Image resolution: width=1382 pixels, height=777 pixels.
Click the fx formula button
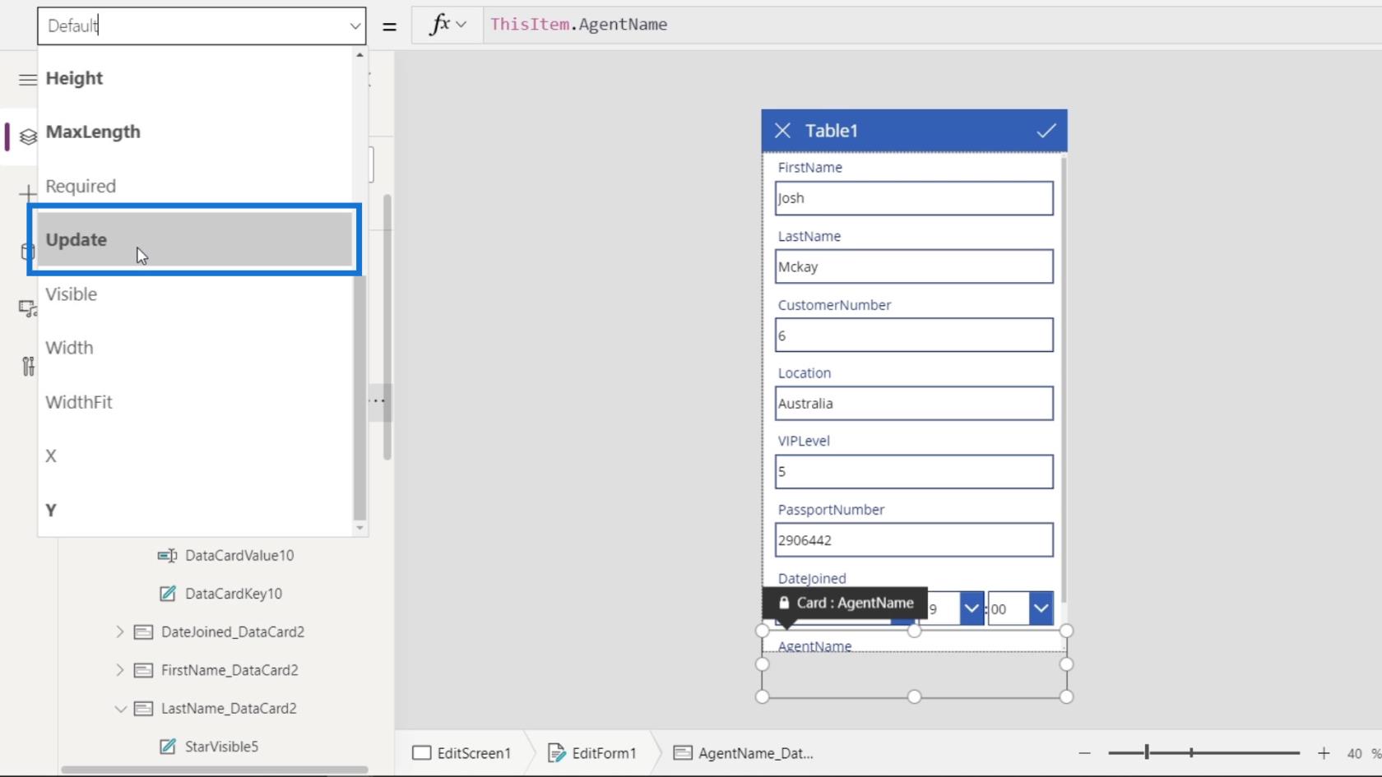pyautogui.click(x=448, y=25)
